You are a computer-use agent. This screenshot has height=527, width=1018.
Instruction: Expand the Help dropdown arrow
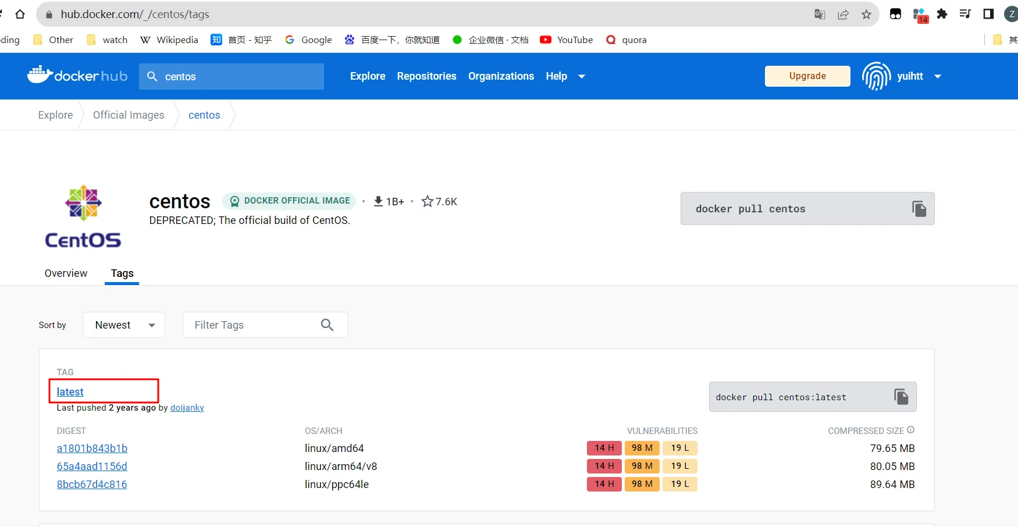[x=581, y=76]
